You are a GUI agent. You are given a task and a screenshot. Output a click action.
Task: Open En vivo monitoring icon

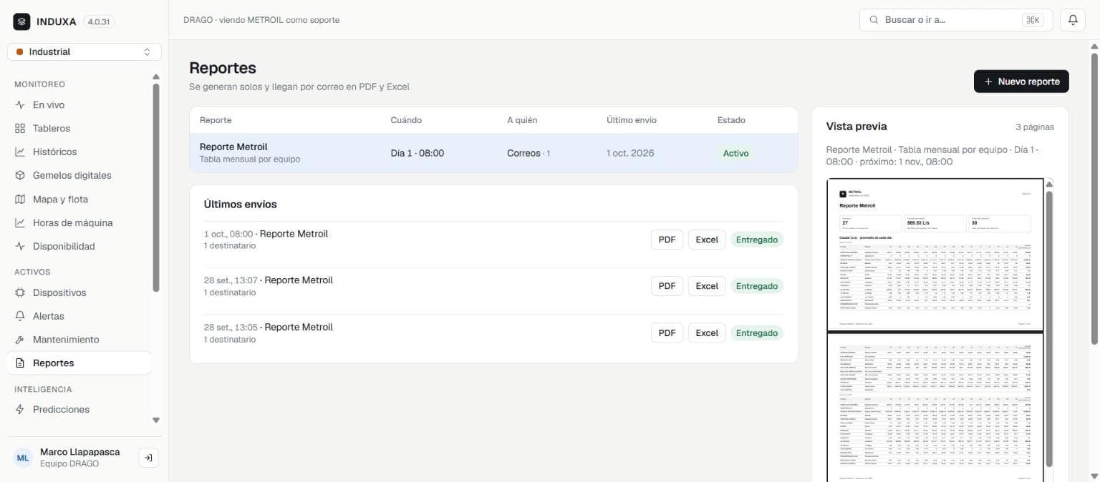[x=20, y=105]
